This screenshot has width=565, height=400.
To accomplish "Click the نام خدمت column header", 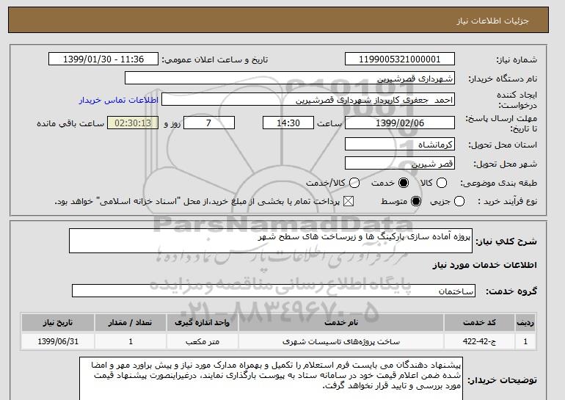I will 341,322.
